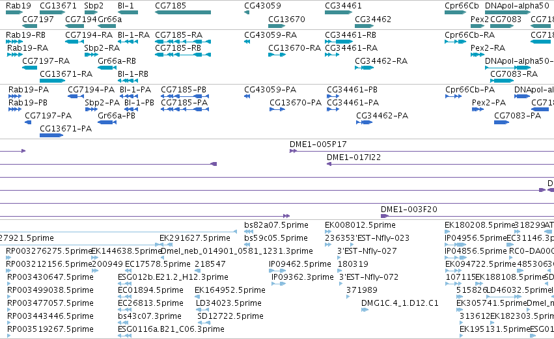The width and height of the screenshot is (554, 339).
Task: Select transcript Rab19-RB
Action: click(14, 42)
